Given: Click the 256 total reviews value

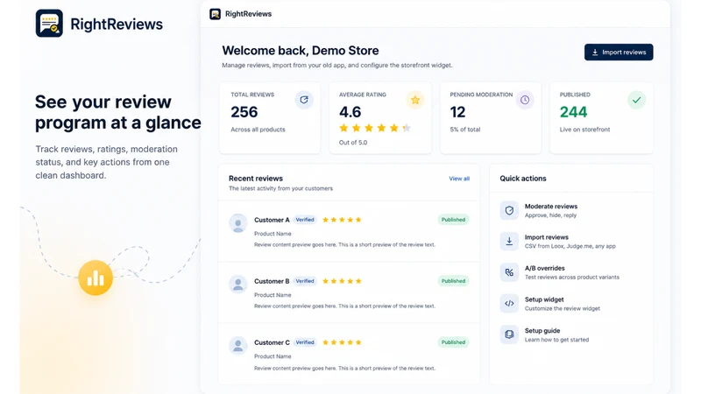Looking at the screenshot, I should tap(244, 112).
